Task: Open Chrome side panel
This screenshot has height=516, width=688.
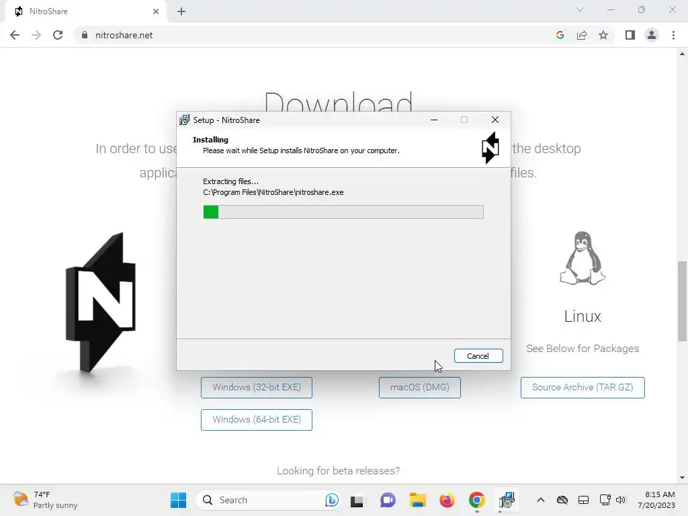Action: coord(630,35)
